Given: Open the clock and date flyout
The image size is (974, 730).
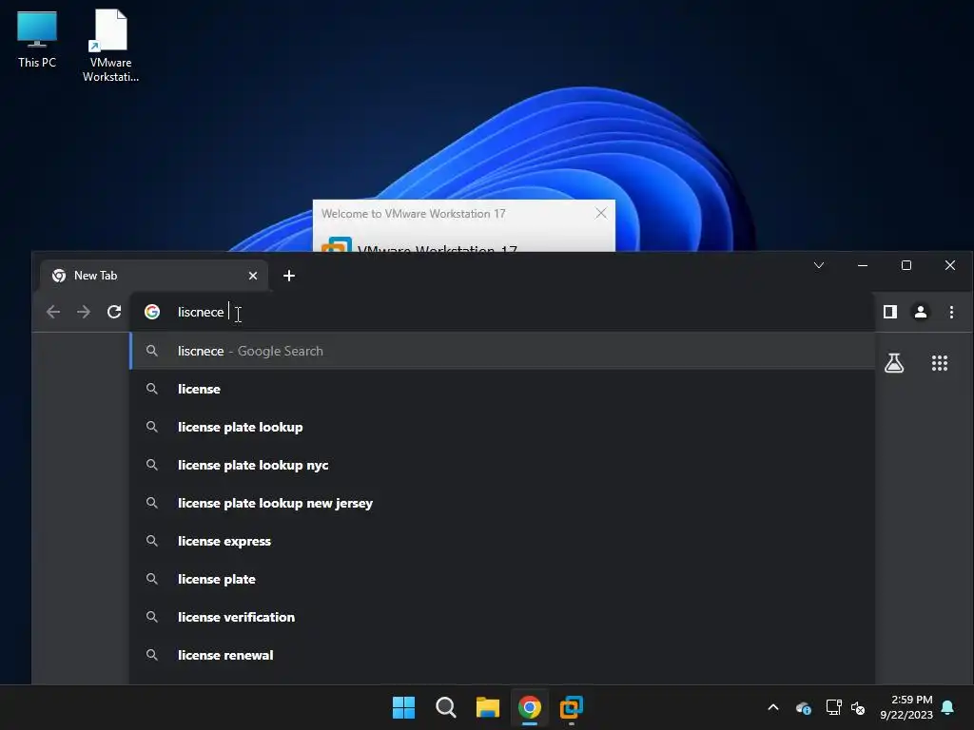Looking at the screenshot, I should pos(906,707).
